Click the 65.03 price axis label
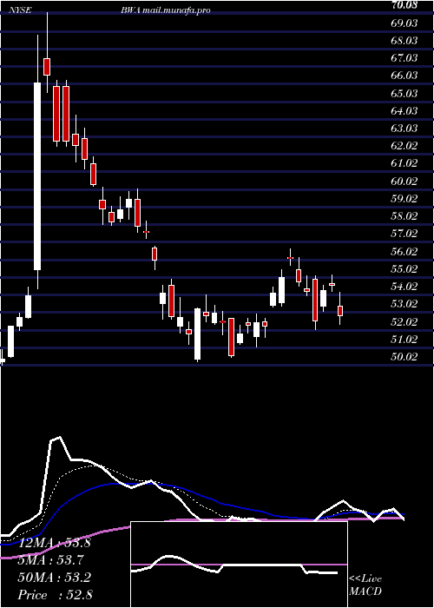The width and height of the screenshot is (434, 608). pos(404,94)
